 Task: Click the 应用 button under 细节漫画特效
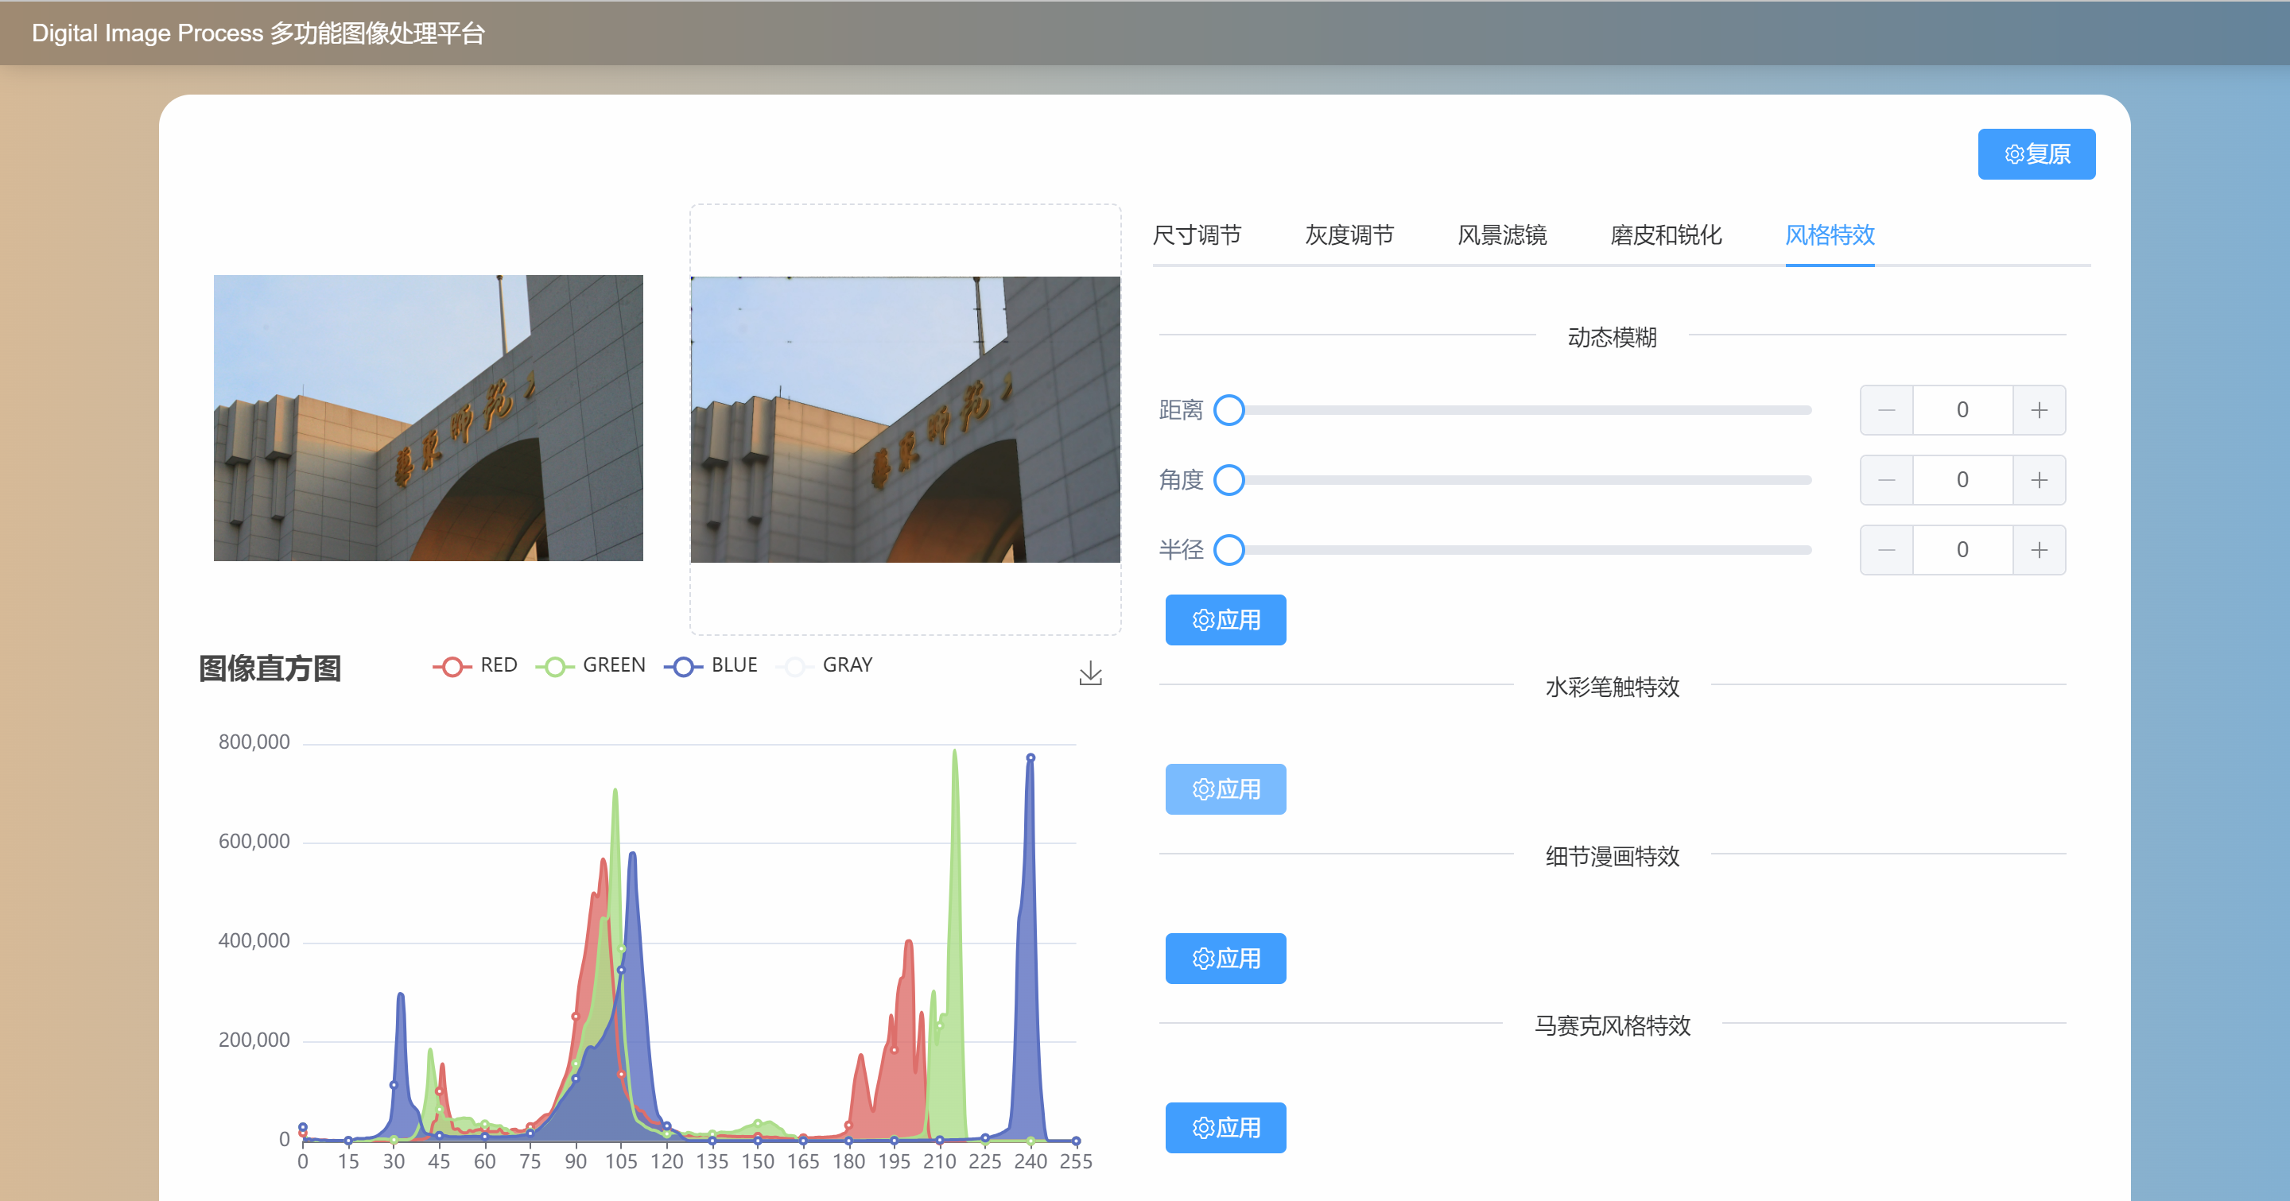[x=1225, y=959]
